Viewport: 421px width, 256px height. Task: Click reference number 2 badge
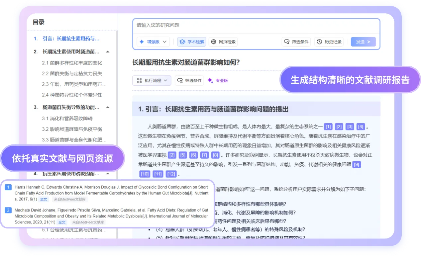pyautogui.click(x=8, y=210)
